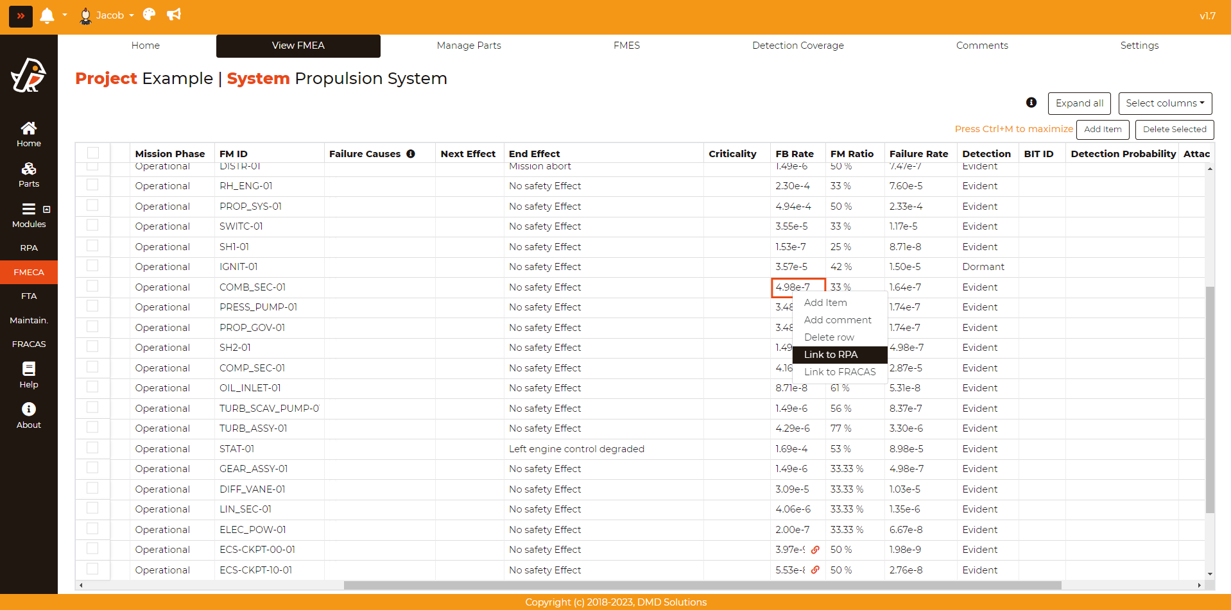Screen dimensions: 1231x610
Task: Switch to the Detection Coverage tab
Action: click(798, 46)
